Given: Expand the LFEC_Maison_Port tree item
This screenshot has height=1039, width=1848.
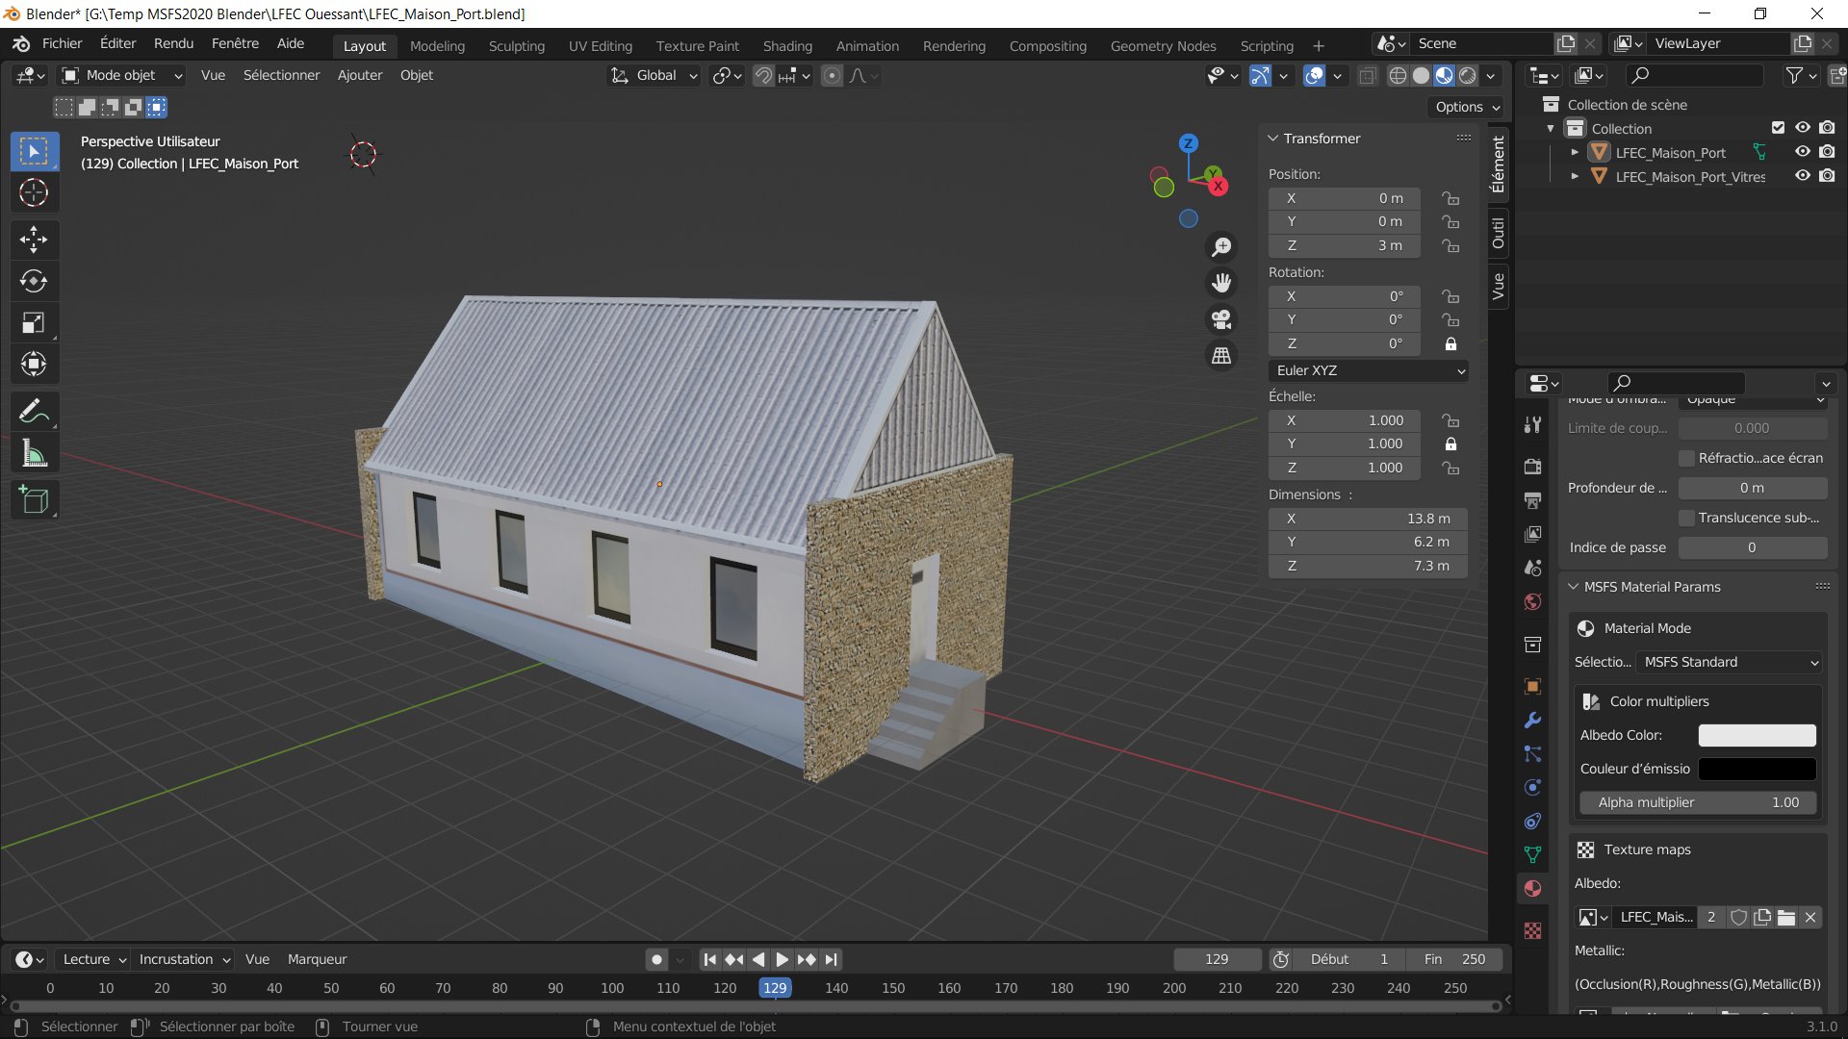Looking at the screenshot, I should tap(1575, 153).
